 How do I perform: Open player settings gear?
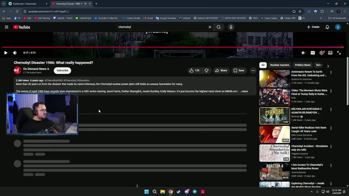pyautogui.click(x=321, y=53)
